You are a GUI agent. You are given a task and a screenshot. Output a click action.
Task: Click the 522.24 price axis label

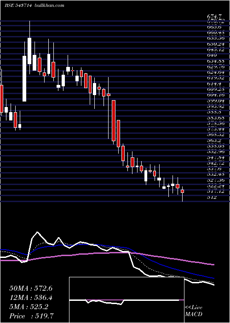(215, 186)
